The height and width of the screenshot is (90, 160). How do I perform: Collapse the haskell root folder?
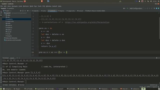3,13
